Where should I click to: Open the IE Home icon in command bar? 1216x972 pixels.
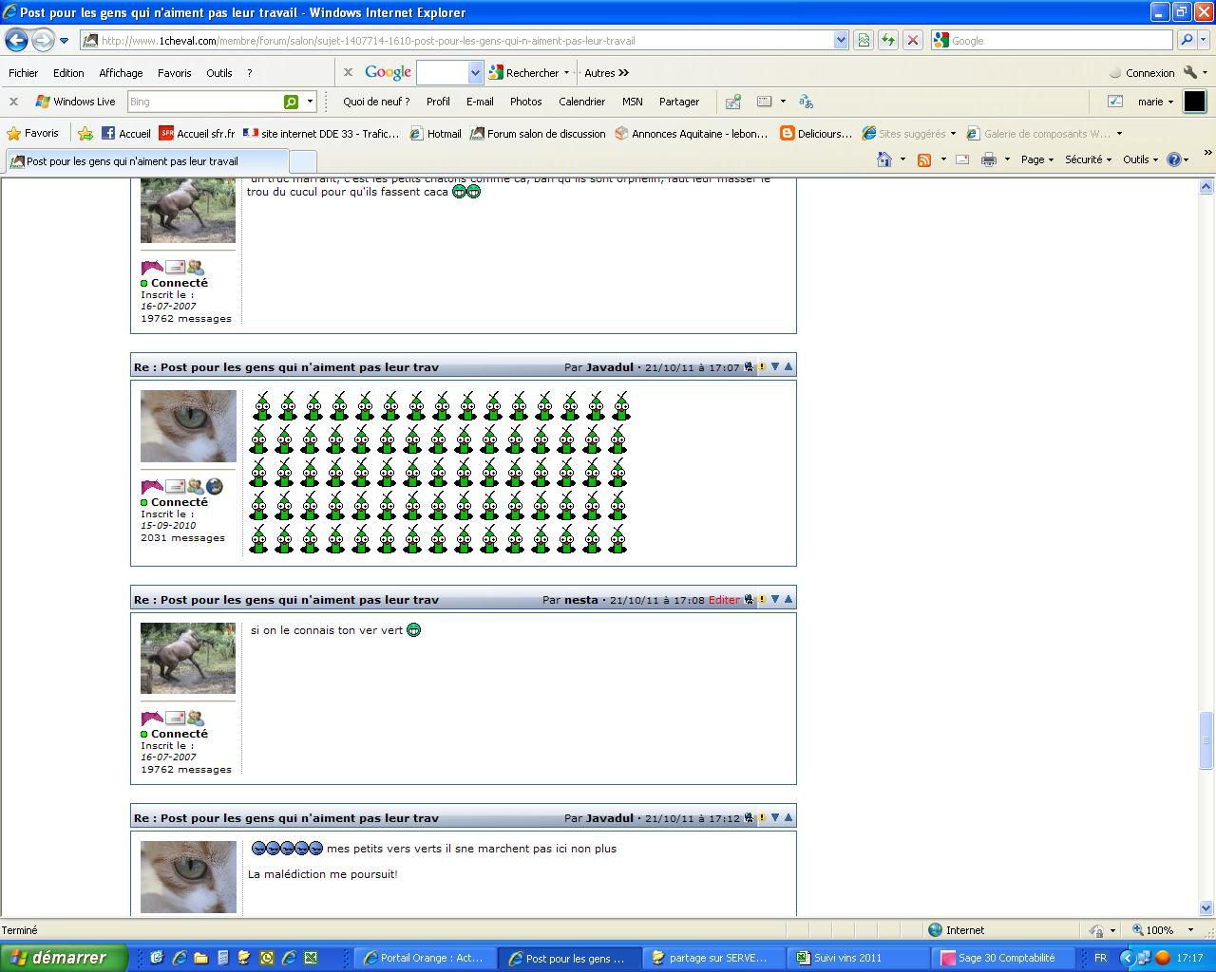pos(884,159)
